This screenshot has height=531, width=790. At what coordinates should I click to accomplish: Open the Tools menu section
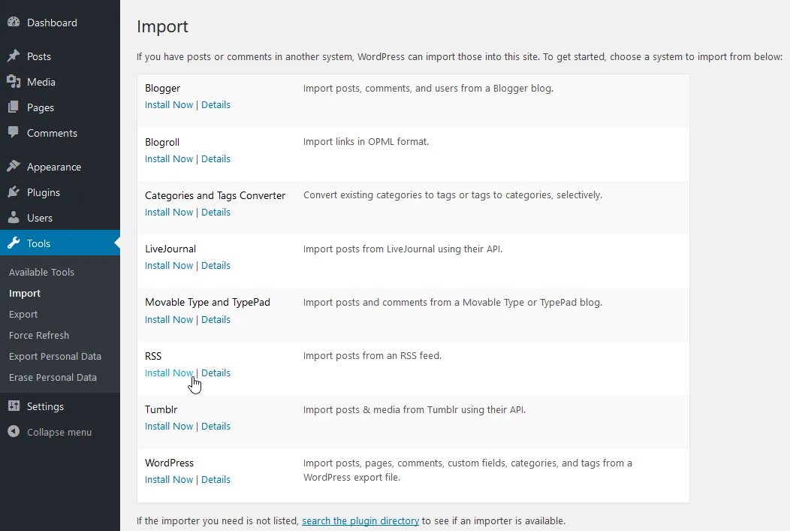pyautogui.click(x=38, y=243)
